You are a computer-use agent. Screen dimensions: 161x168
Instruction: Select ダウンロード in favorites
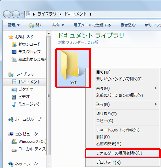(x=30, y=45)
